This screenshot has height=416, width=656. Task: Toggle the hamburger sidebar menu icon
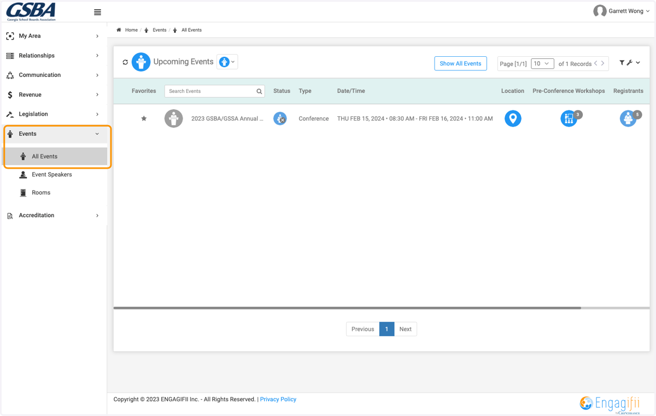(x=97, y=12)
